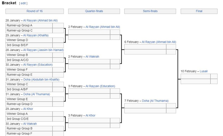Open semi-final Doha (Al Thumama) link 7 February
The image size is (223, 136).
(x=155, y=101)
